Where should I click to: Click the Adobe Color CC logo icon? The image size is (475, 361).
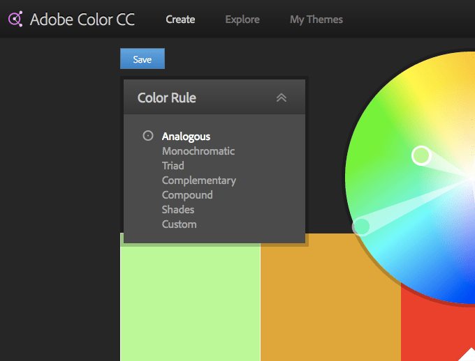pyautogui.click(x=15, y=19)
